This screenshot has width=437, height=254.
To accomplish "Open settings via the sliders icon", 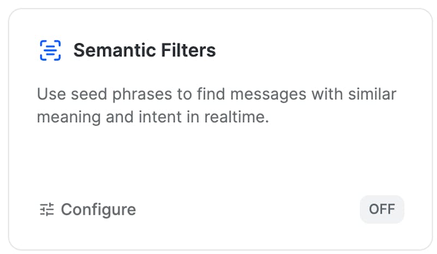I will pos(47,209).
